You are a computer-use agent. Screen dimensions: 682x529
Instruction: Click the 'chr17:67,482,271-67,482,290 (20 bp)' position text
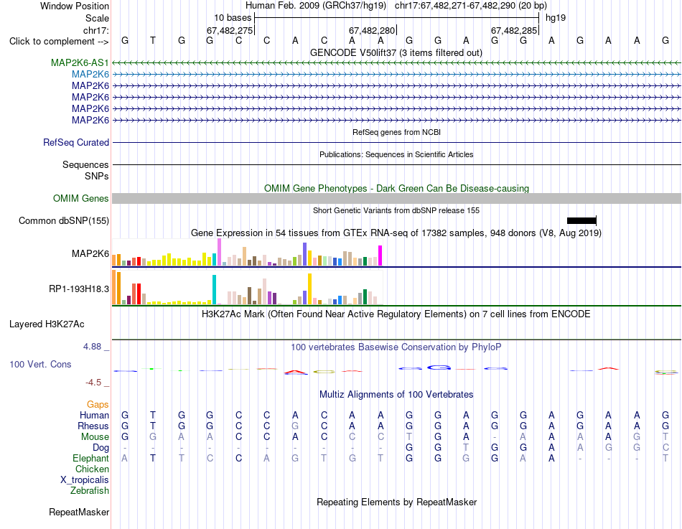[x=471, y=6]
